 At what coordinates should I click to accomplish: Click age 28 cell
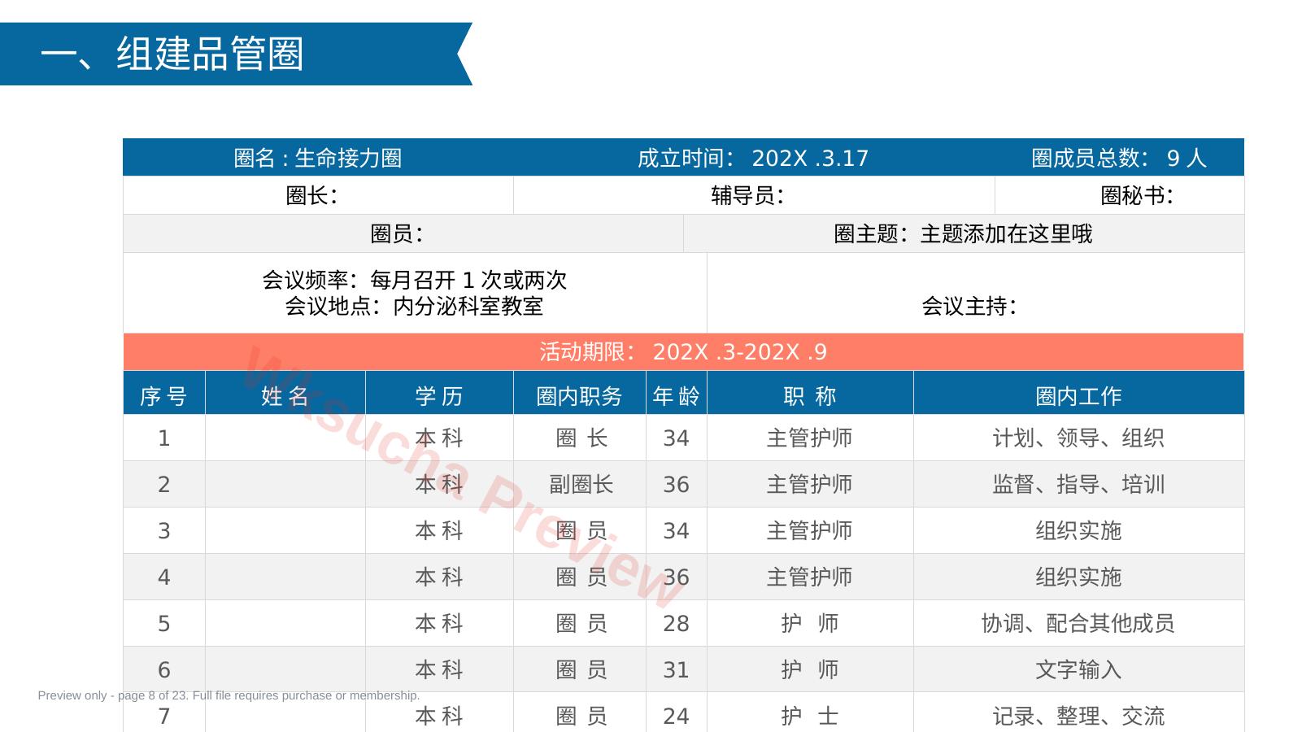[x=677, y=623]
